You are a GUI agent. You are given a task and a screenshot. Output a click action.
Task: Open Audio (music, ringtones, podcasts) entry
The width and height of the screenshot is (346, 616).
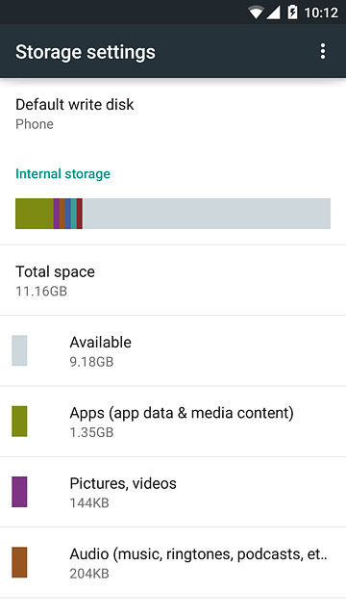173,562
